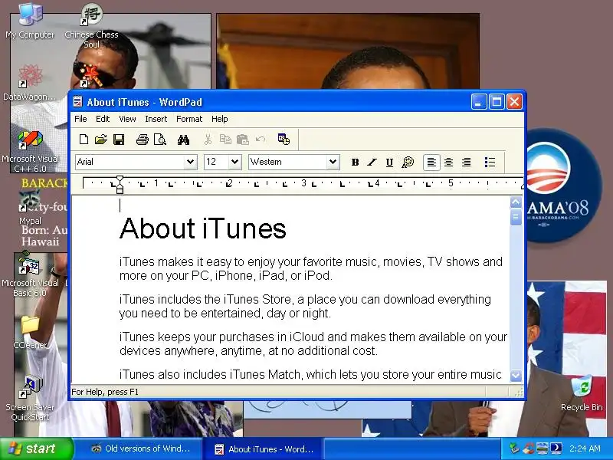Expand the Arial font name dropdown
The image size is (613, 460).
[190, 162]
